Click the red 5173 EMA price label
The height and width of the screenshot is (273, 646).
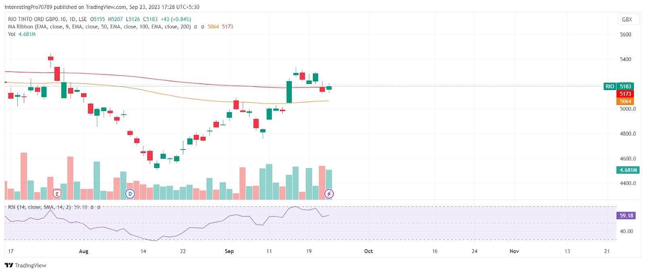coord(625,94)
